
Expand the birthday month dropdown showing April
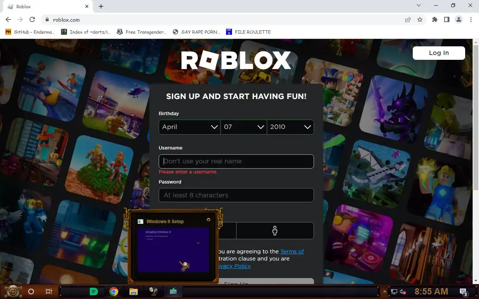coord(190,127)
